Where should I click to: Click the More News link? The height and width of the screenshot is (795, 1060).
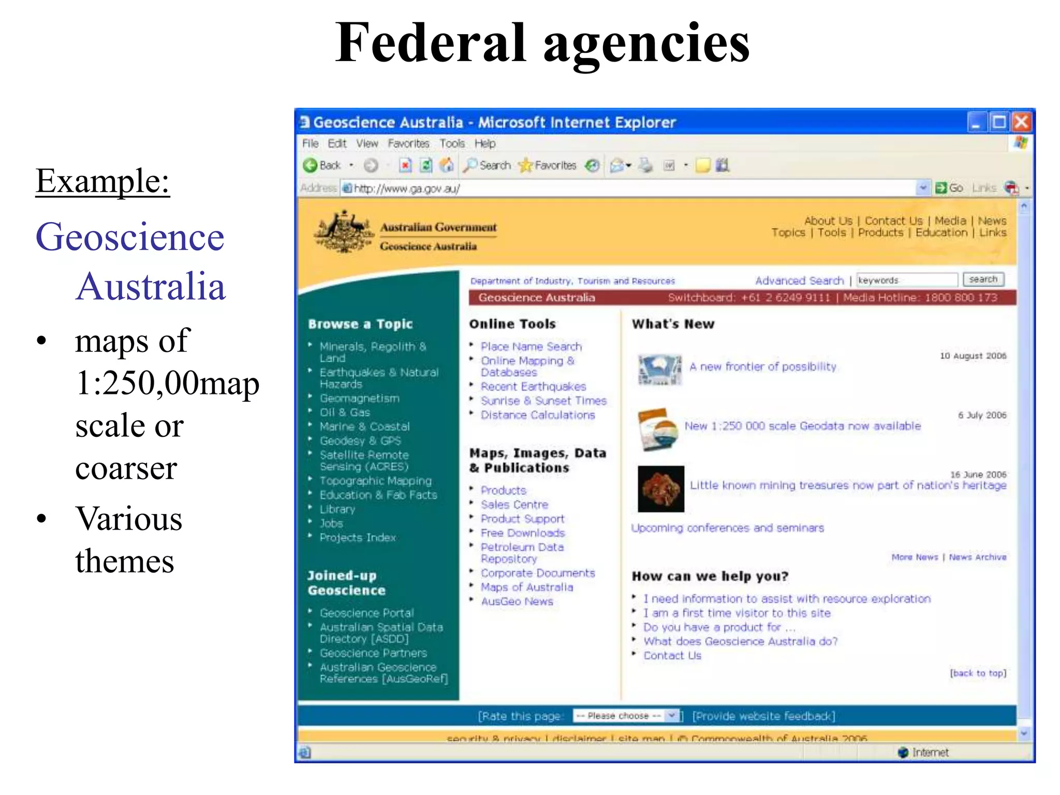[x=915, y=557]
